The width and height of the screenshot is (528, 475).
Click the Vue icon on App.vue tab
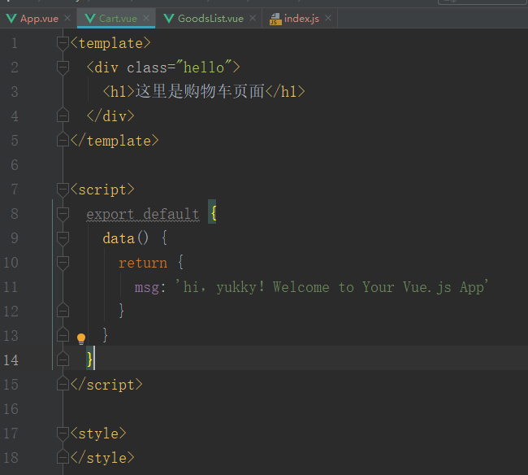[x=11, y=19]
